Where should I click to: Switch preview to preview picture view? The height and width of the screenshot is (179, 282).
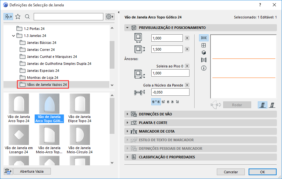[x=204, y=60]
